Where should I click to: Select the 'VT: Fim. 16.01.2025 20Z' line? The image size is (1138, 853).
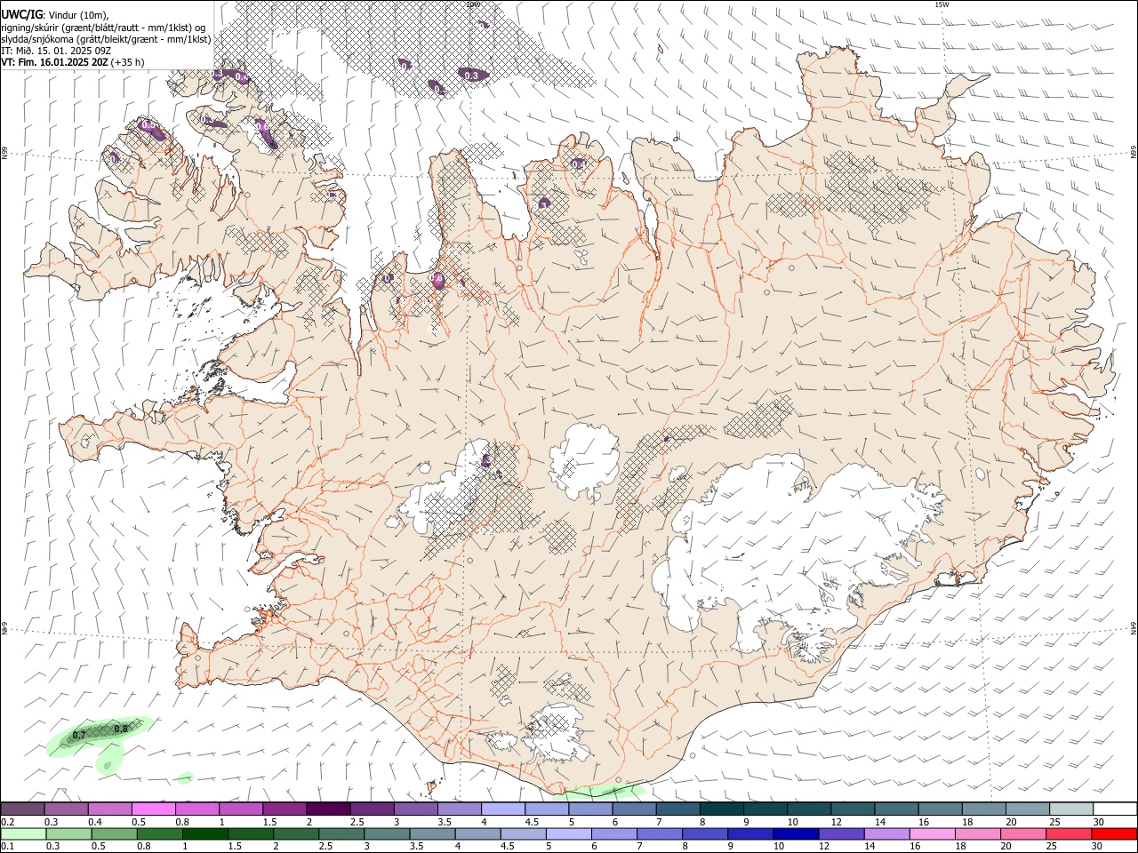55,62
